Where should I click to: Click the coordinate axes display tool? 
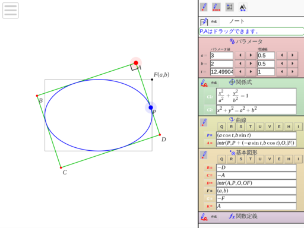pyautogui.click(x=230, y=7)
